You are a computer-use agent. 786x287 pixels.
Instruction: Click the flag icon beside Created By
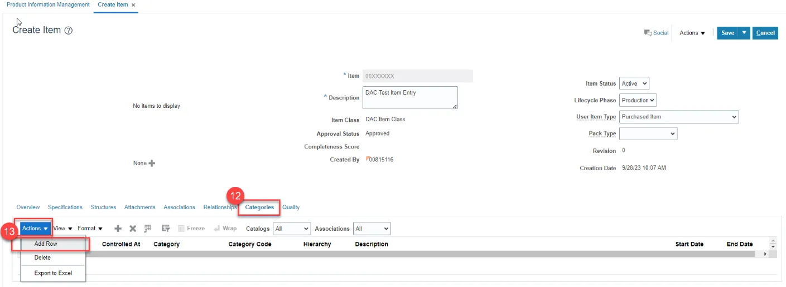tap(368, 159)
